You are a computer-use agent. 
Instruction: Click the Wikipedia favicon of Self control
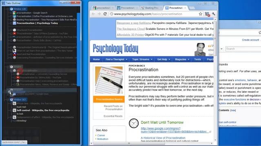tap(15, 110)
